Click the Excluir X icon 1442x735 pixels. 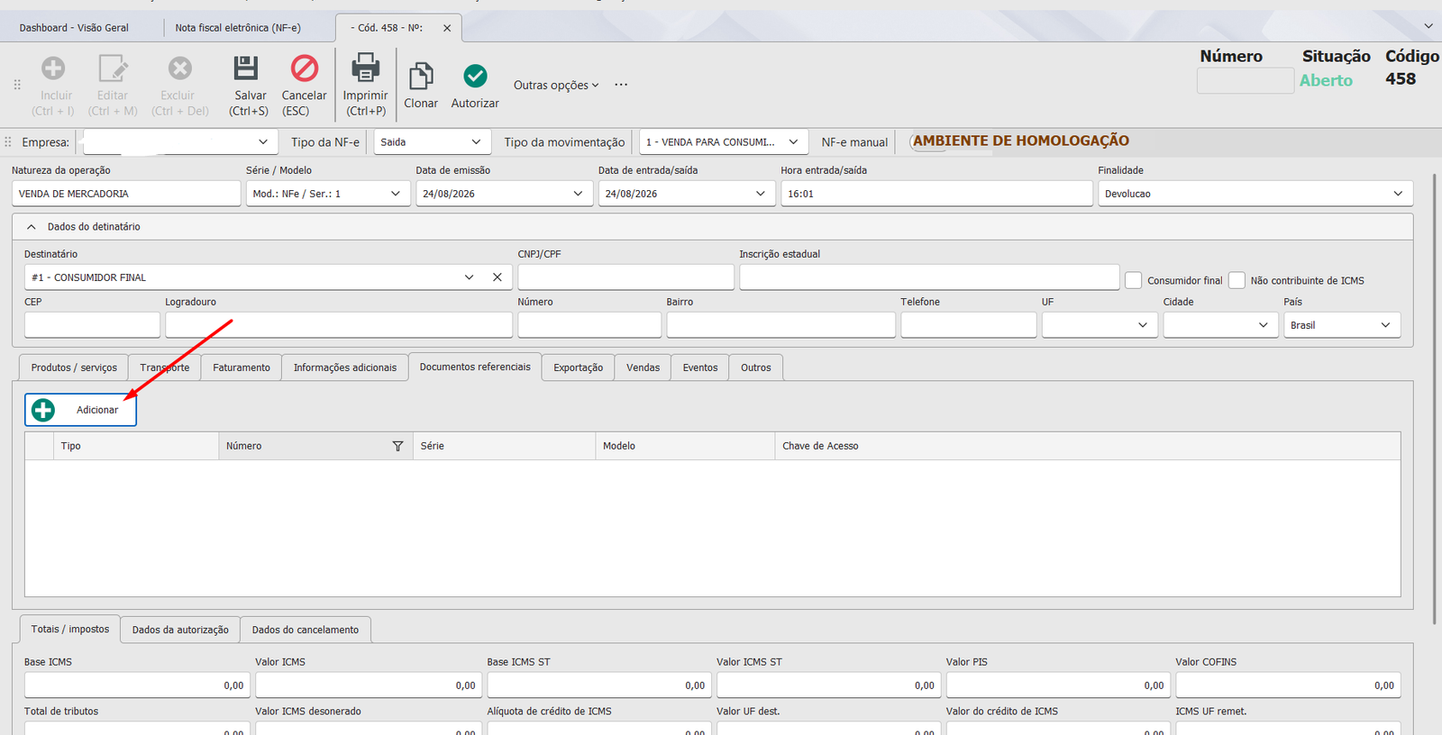[180, 68]
